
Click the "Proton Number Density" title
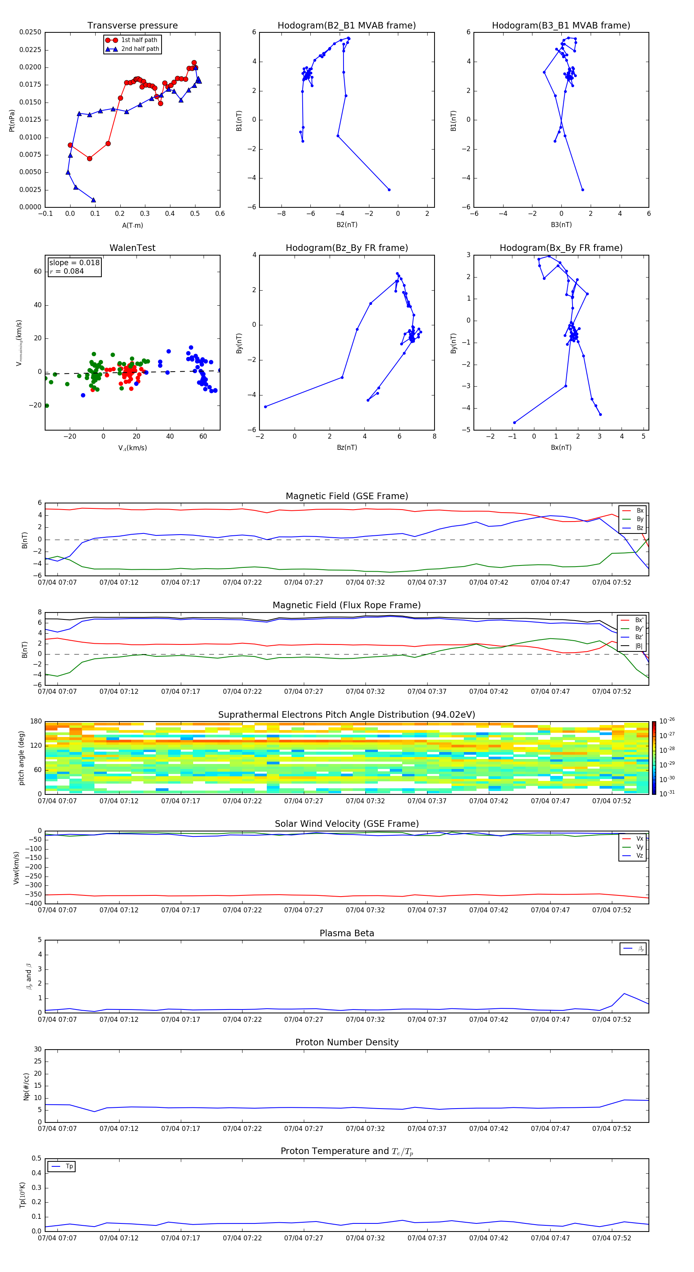pos(347,1042)
